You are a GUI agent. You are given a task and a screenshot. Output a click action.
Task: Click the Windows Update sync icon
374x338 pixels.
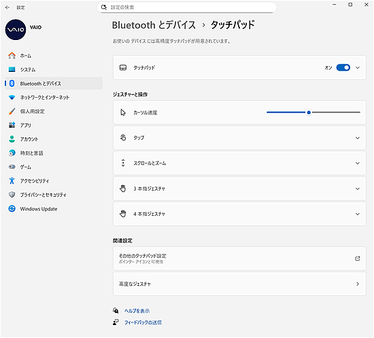pos(12,208)
